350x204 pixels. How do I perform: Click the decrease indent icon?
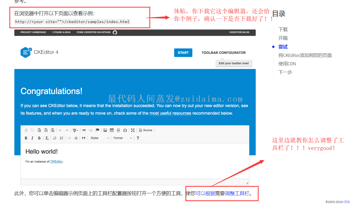(x=69, y=138)
